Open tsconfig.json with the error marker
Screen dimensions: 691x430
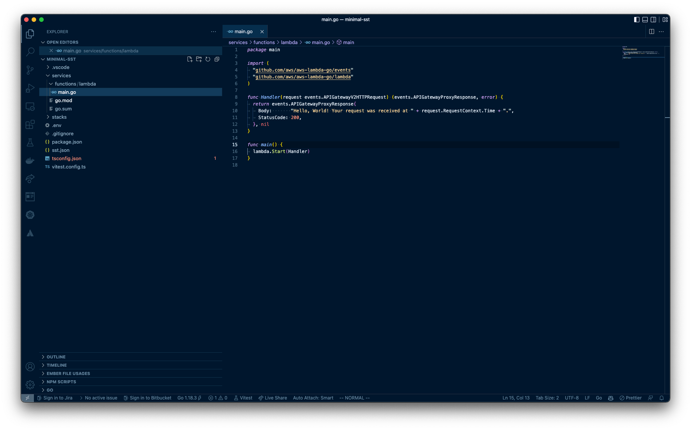pyautogui.click(x=67, y=158)
